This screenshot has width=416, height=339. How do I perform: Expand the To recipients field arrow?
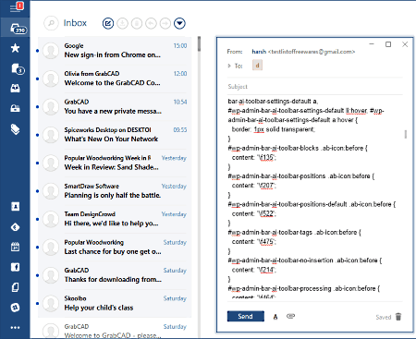[229, 66]
